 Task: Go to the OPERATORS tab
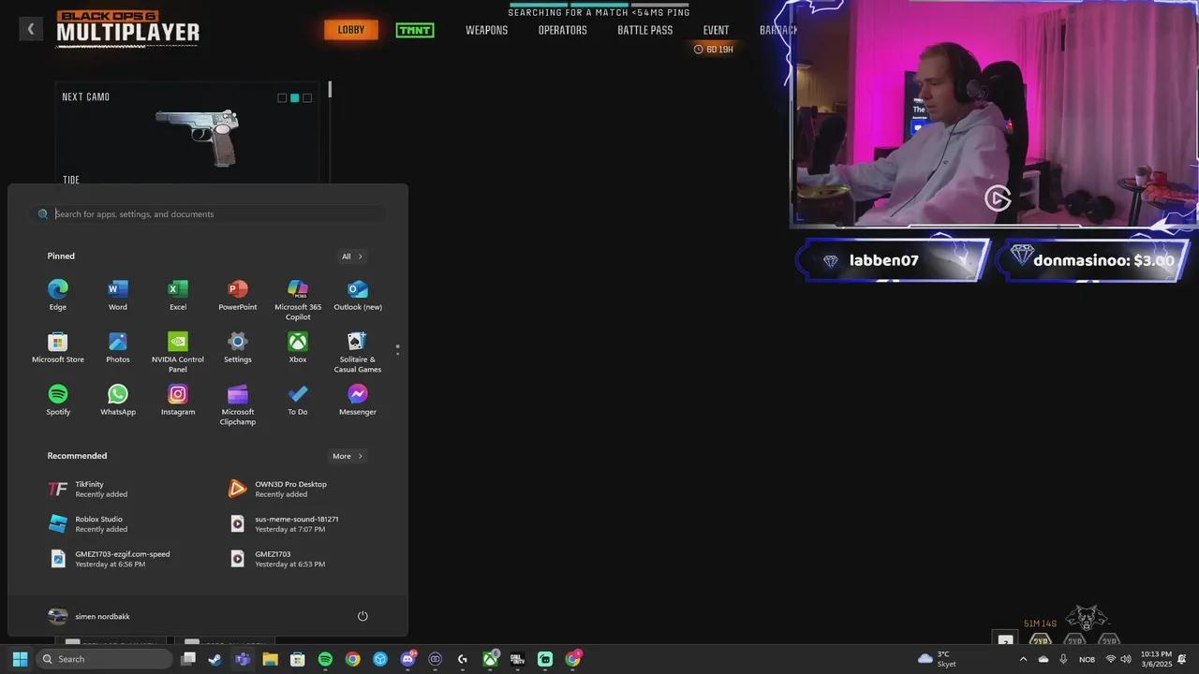(563, 30)
